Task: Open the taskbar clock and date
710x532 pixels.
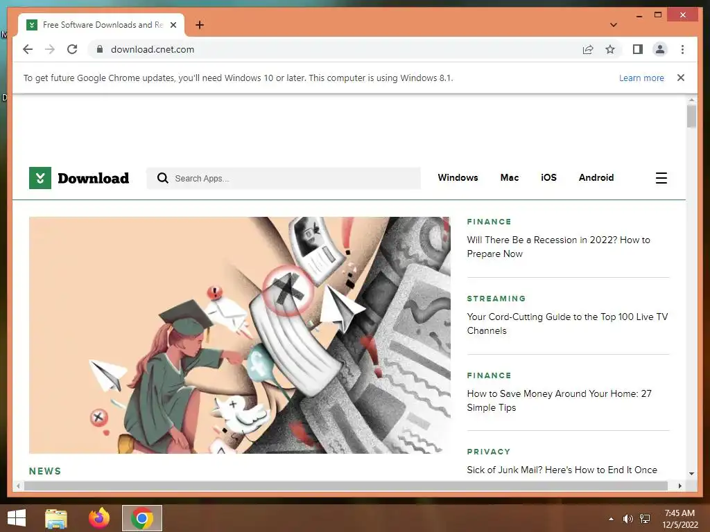Action: click(x=679, y=519)
